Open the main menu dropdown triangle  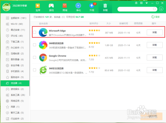(x=147, y=3)
